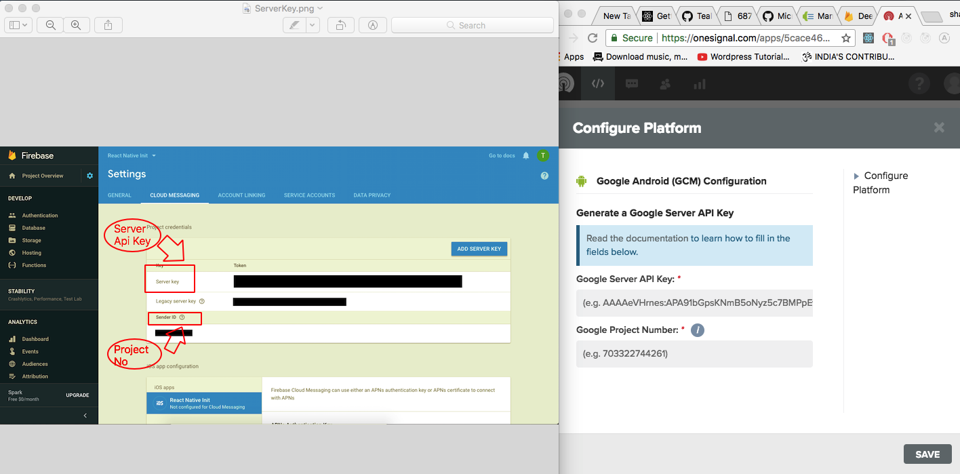Open the OneSignal bar-chart stats icon

(x=699, y=84)
